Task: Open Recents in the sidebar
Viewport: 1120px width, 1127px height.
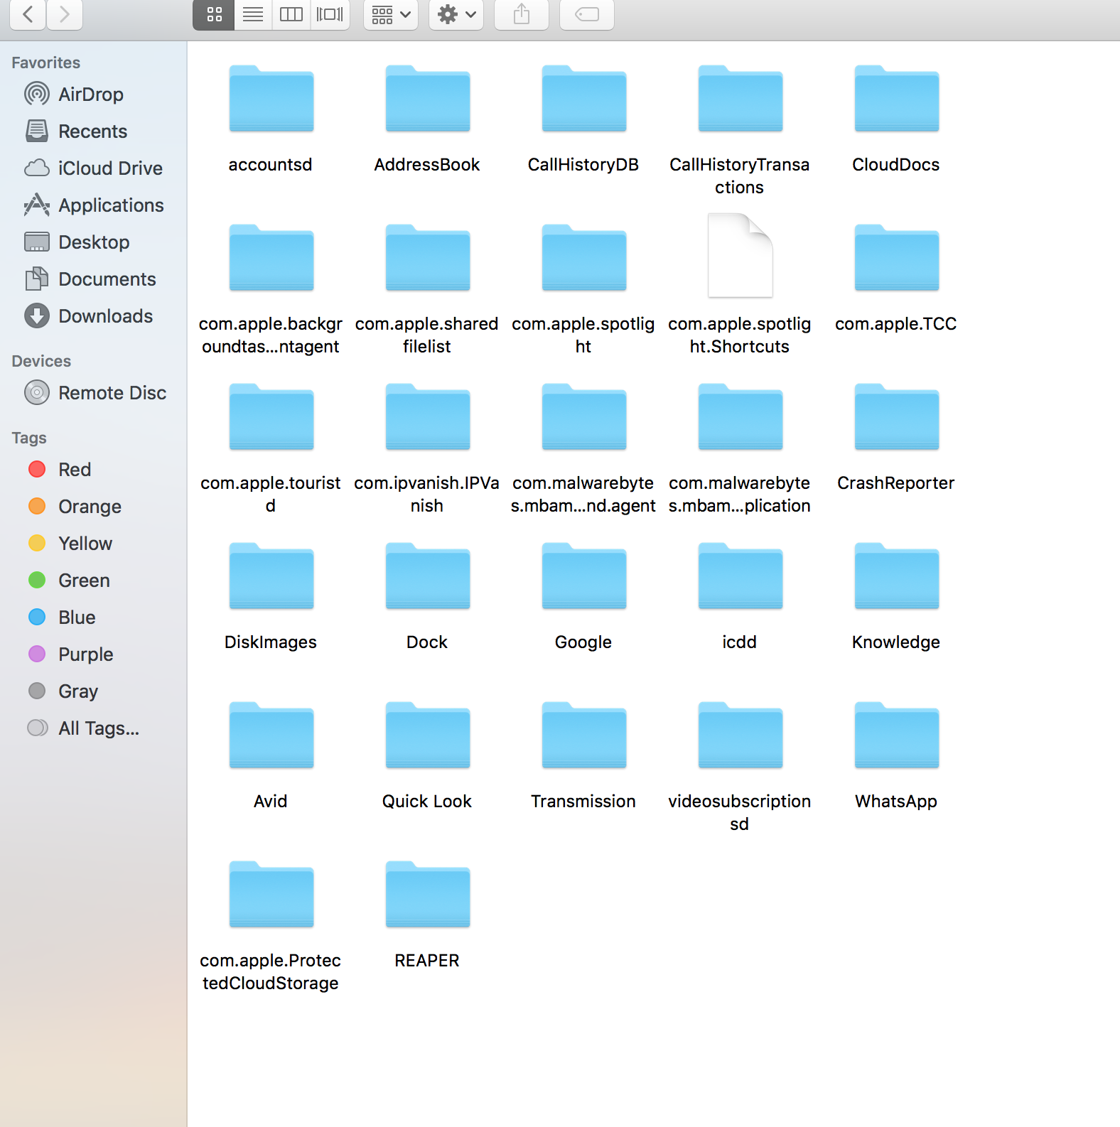Action: click(92, 131)
